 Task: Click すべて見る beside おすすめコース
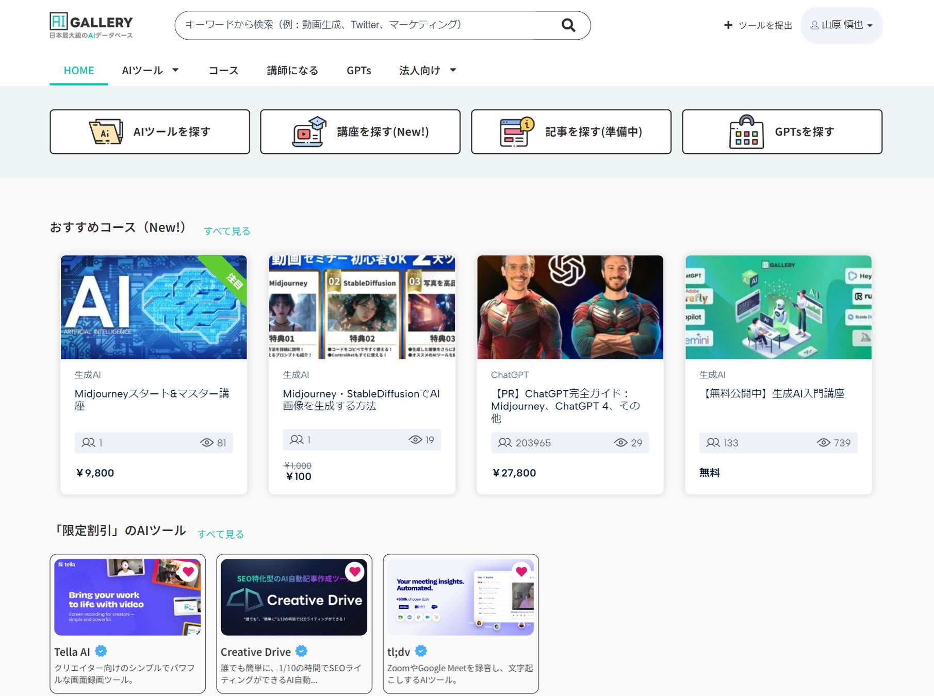point(227,231)
